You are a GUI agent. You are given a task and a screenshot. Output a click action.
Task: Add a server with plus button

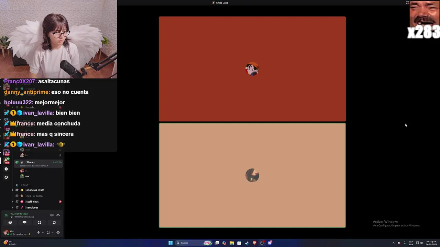click(x=6, y=169)
